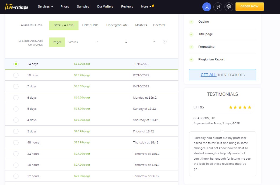Click the UKwritings logo

(16, 7)
